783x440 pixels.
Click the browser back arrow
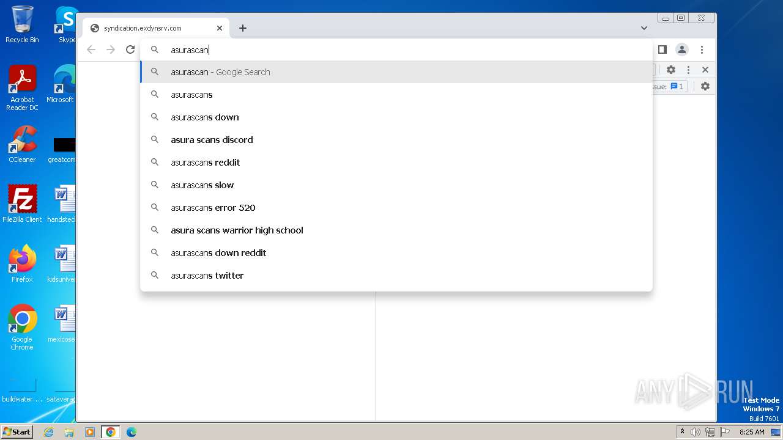coord(91,50)
